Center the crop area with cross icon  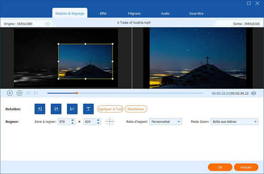click(x=110, y=122)
